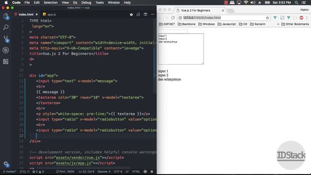This screenshot has width=311, height=175.
Task: Click the clock showing Sat 3:52 PM
Action: tap(282, 2)
